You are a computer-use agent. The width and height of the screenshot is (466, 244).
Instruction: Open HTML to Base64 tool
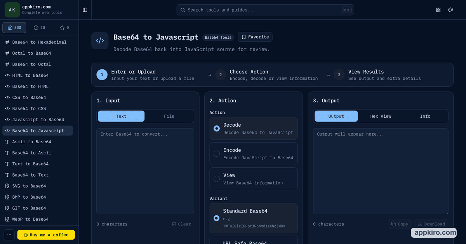click(x=38, y=76)
